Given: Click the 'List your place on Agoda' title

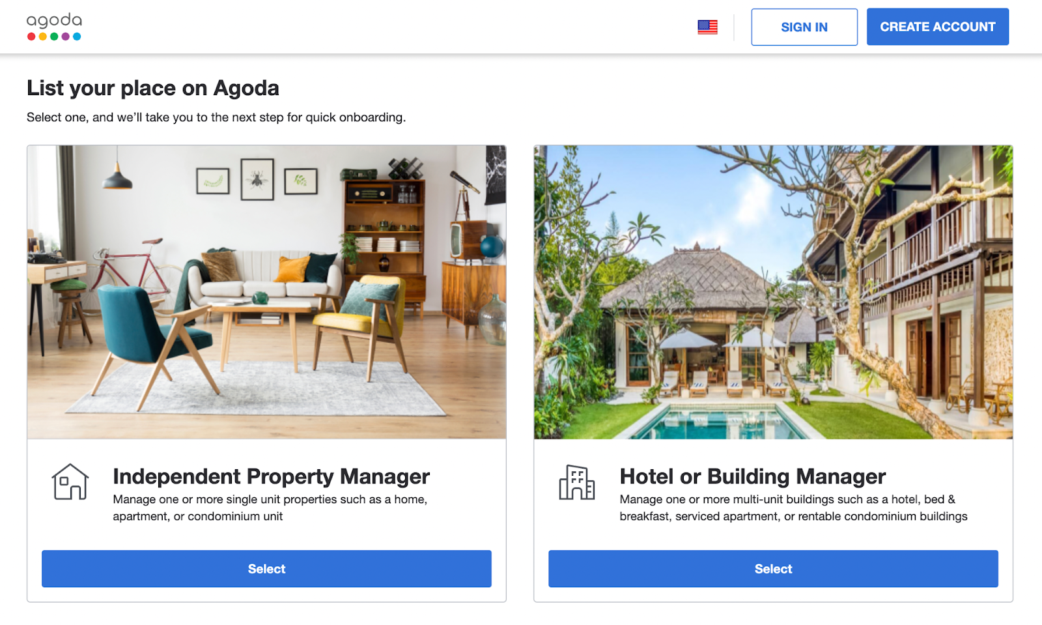Looking at the screenshot, I should 153,88.
